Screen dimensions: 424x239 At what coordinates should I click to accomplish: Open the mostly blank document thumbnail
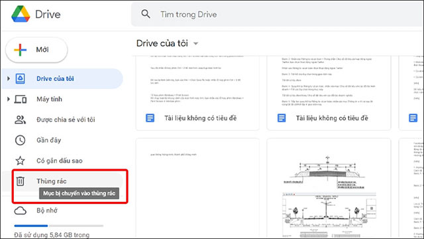pos(197,189)
